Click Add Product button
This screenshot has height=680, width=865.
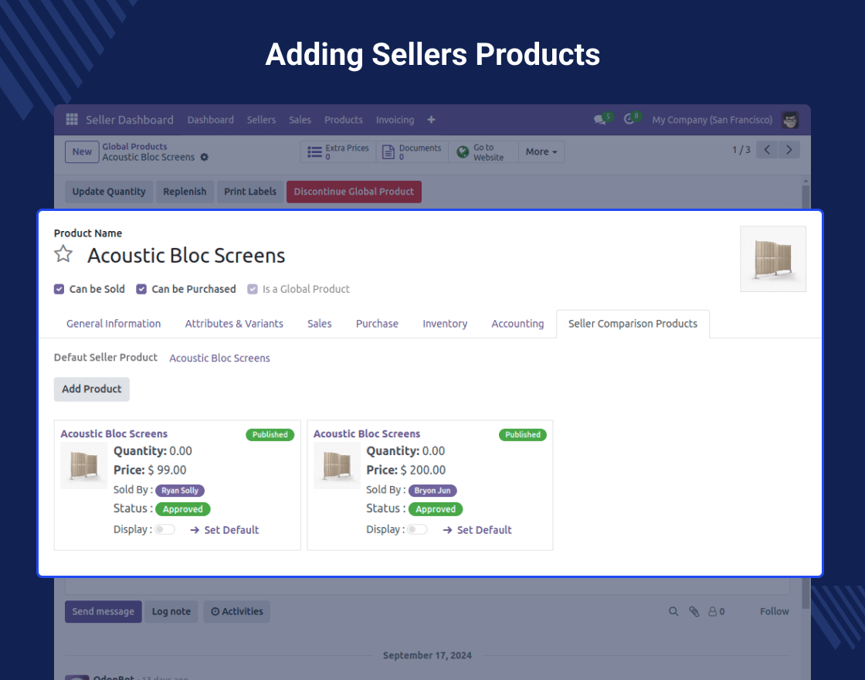click(x=92, y=389)
